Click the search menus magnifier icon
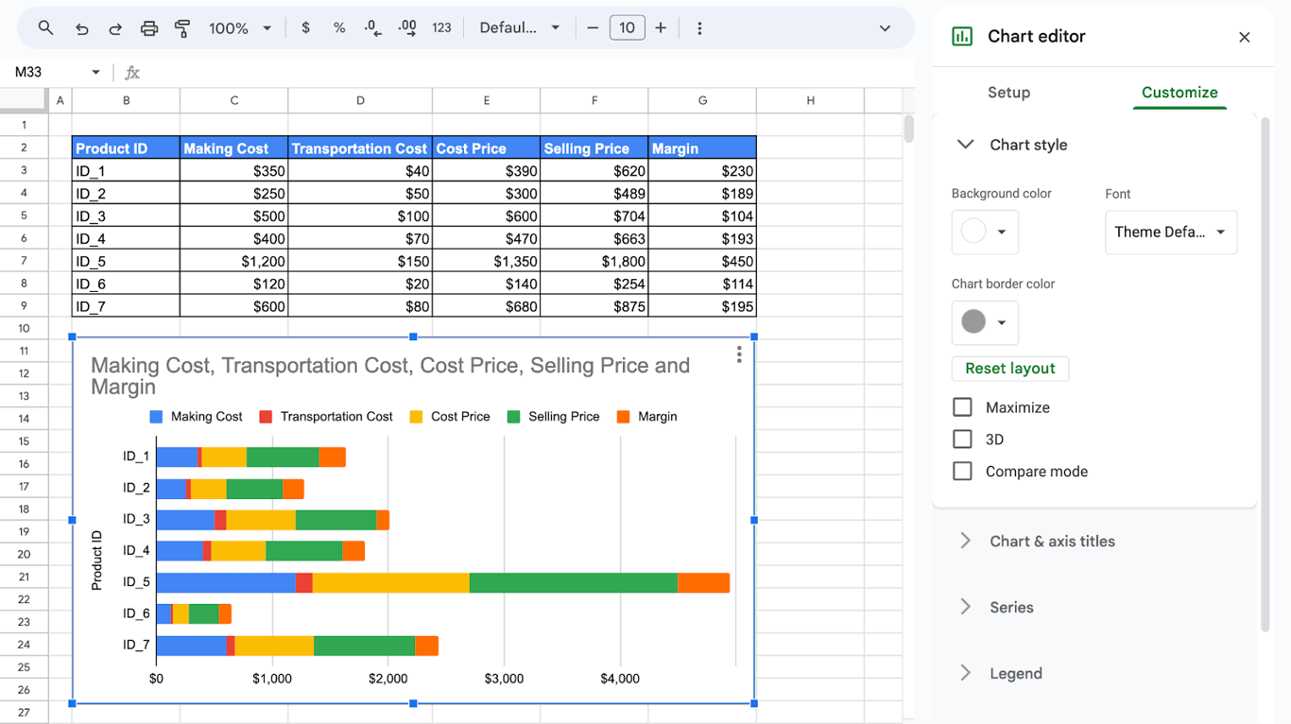 (x=45, y=28)
